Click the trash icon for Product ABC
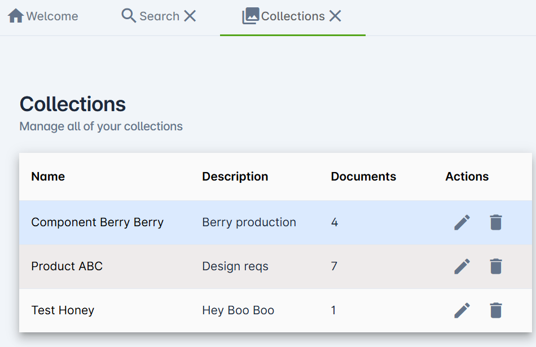 pyautogui.click(x=496, y=266)
